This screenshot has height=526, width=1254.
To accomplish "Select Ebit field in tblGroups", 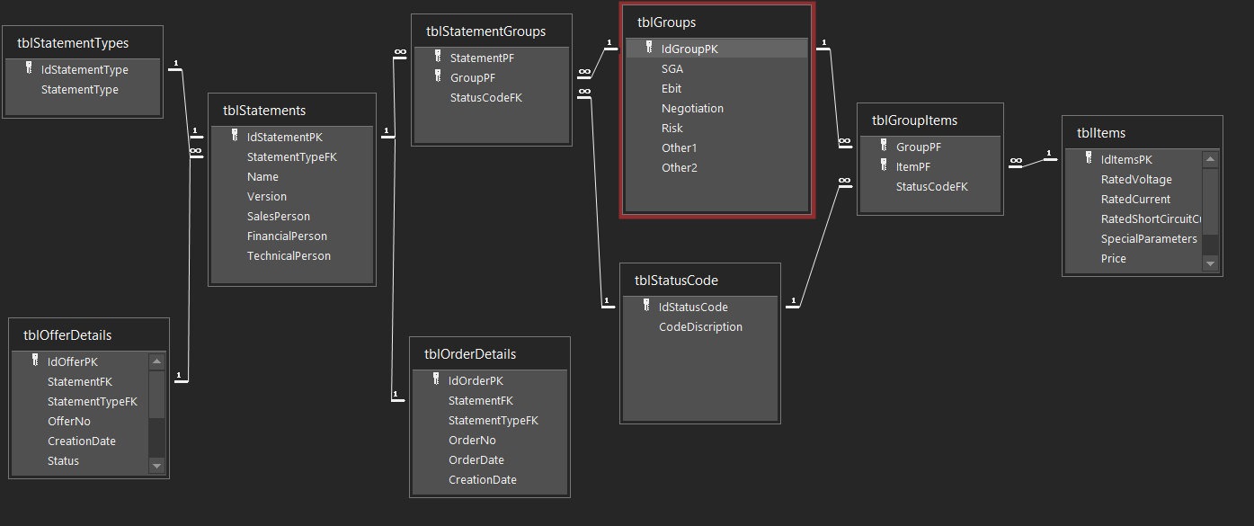I will [x=671, y=88].
